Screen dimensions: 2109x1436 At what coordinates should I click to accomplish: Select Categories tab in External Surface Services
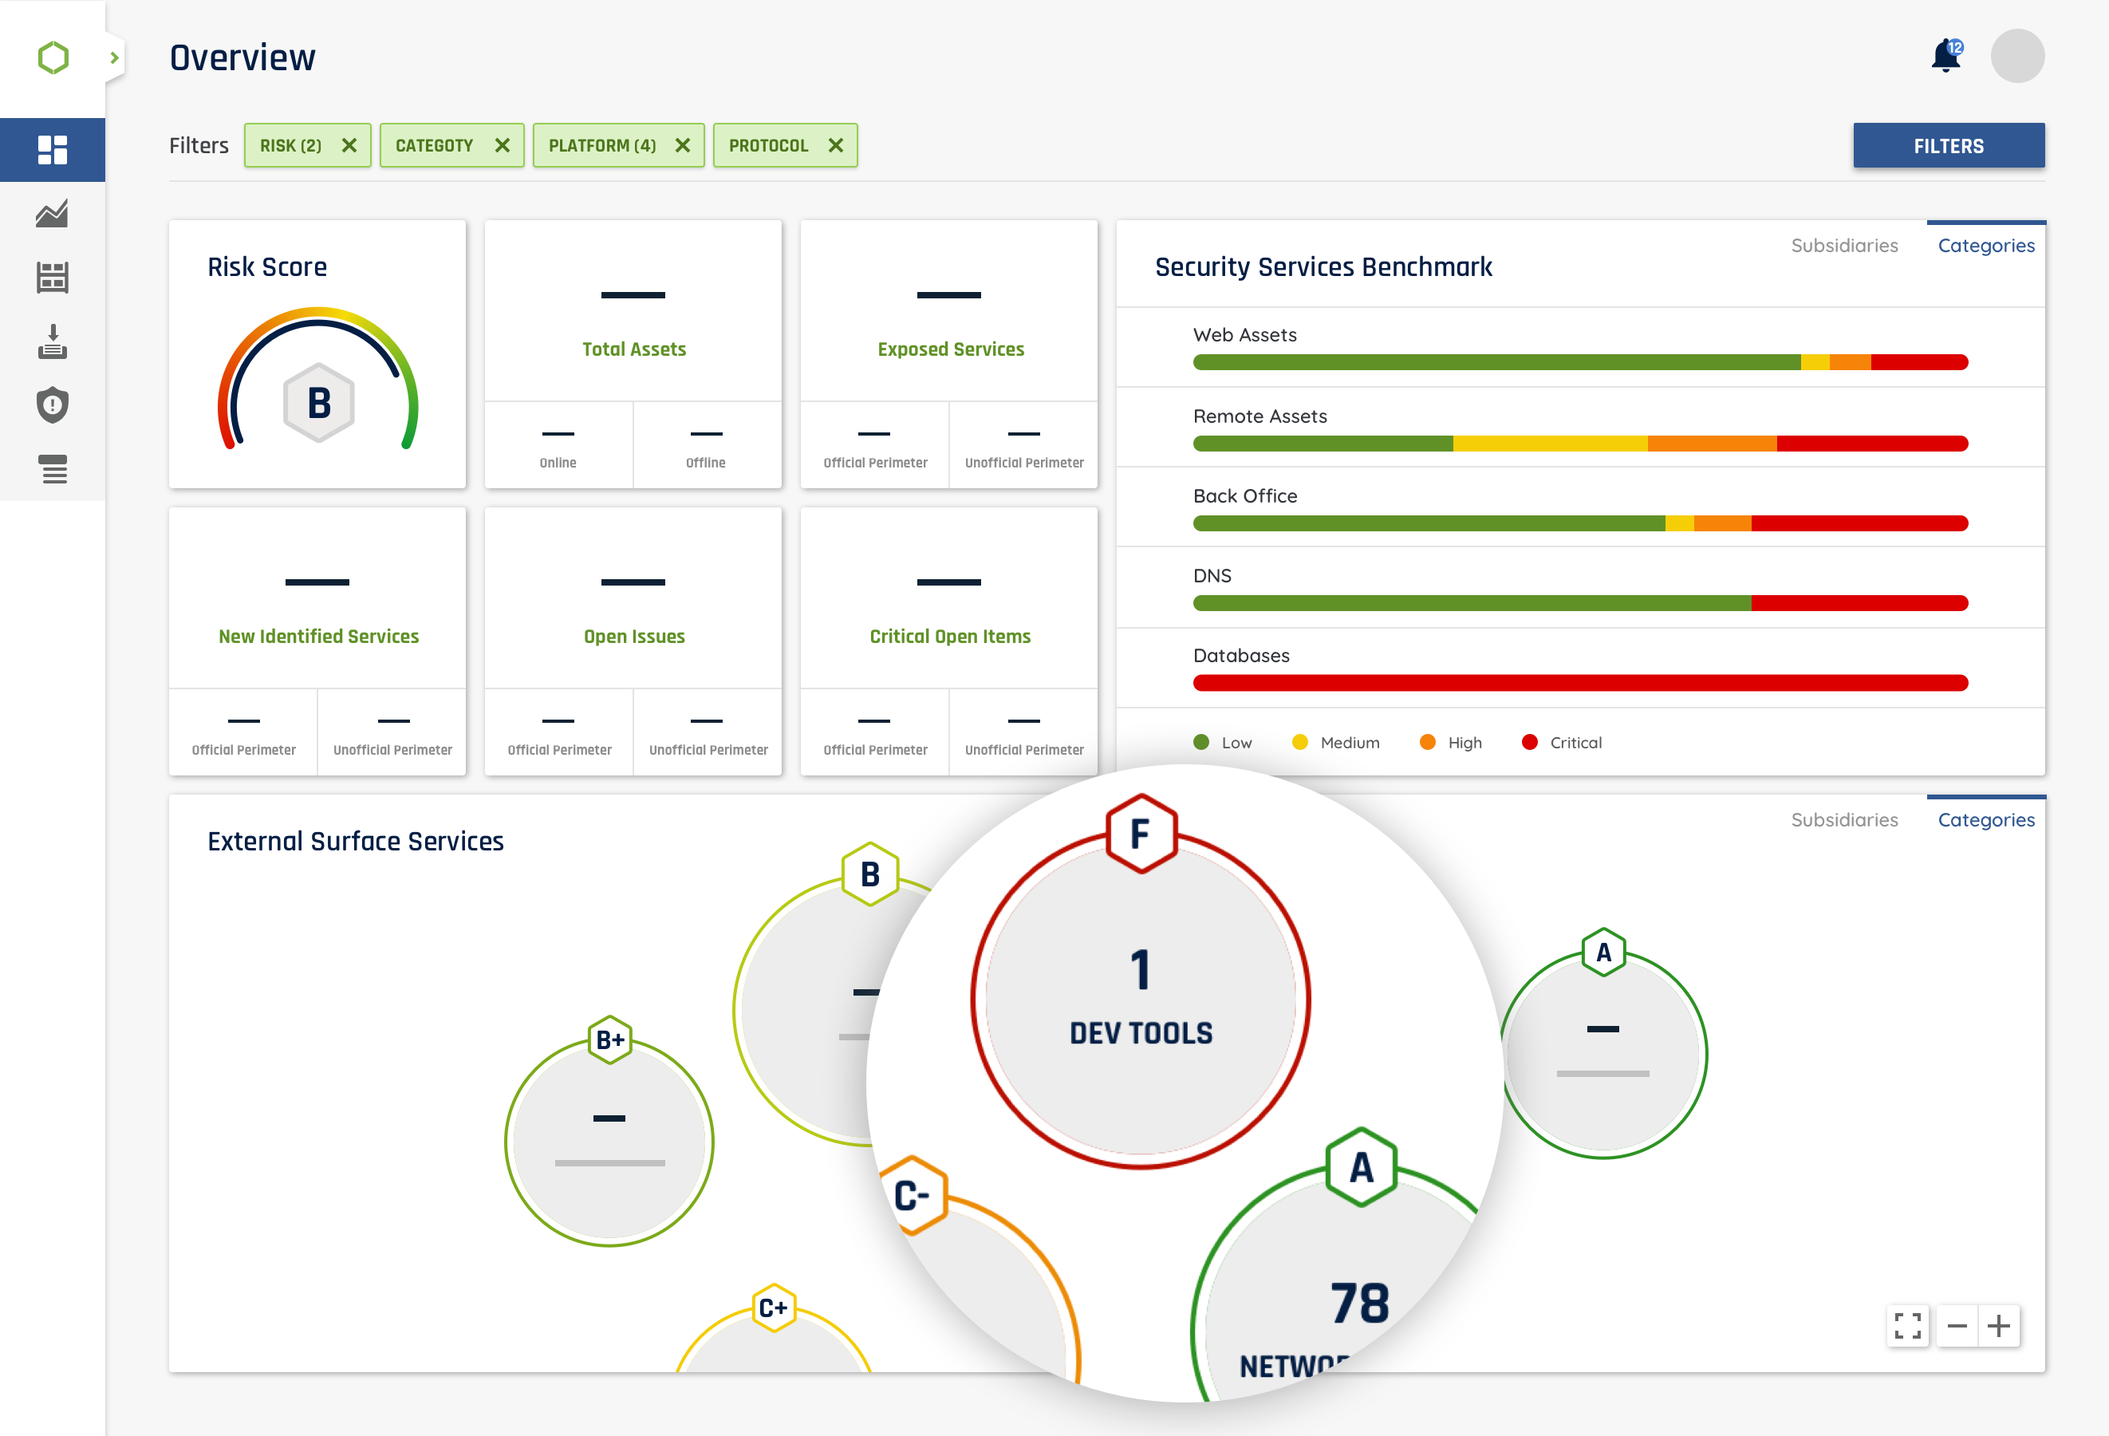[x=1985, y=819]
